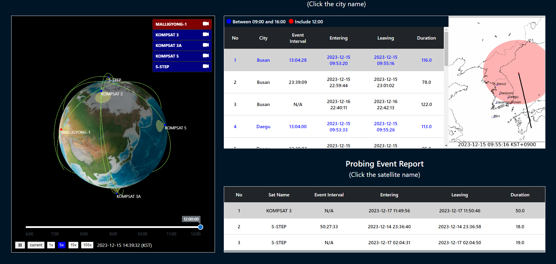Click probing interval 50:27:33
The image size is (556, 264).
329,227
